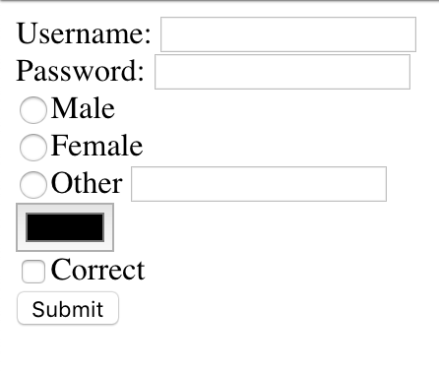
Task: Pick the Other radio button
Action: (x=33, y=185)
